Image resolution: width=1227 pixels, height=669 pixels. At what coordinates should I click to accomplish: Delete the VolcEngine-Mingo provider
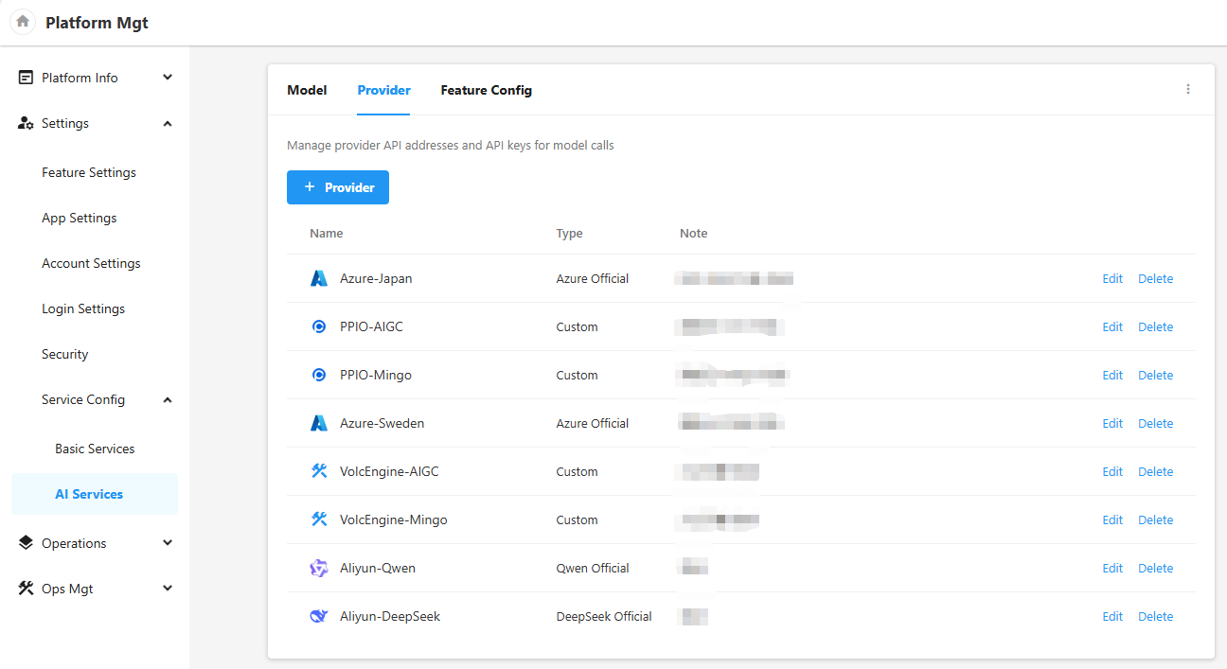[x=1155, y=520]
